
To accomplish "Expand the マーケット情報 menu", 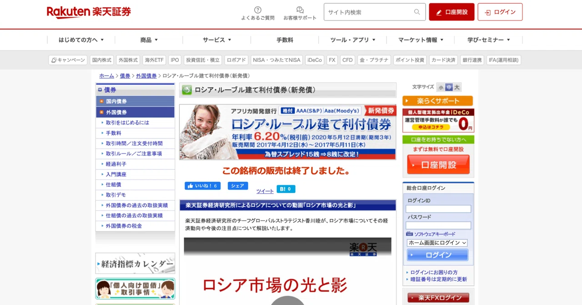I will 421,40.
